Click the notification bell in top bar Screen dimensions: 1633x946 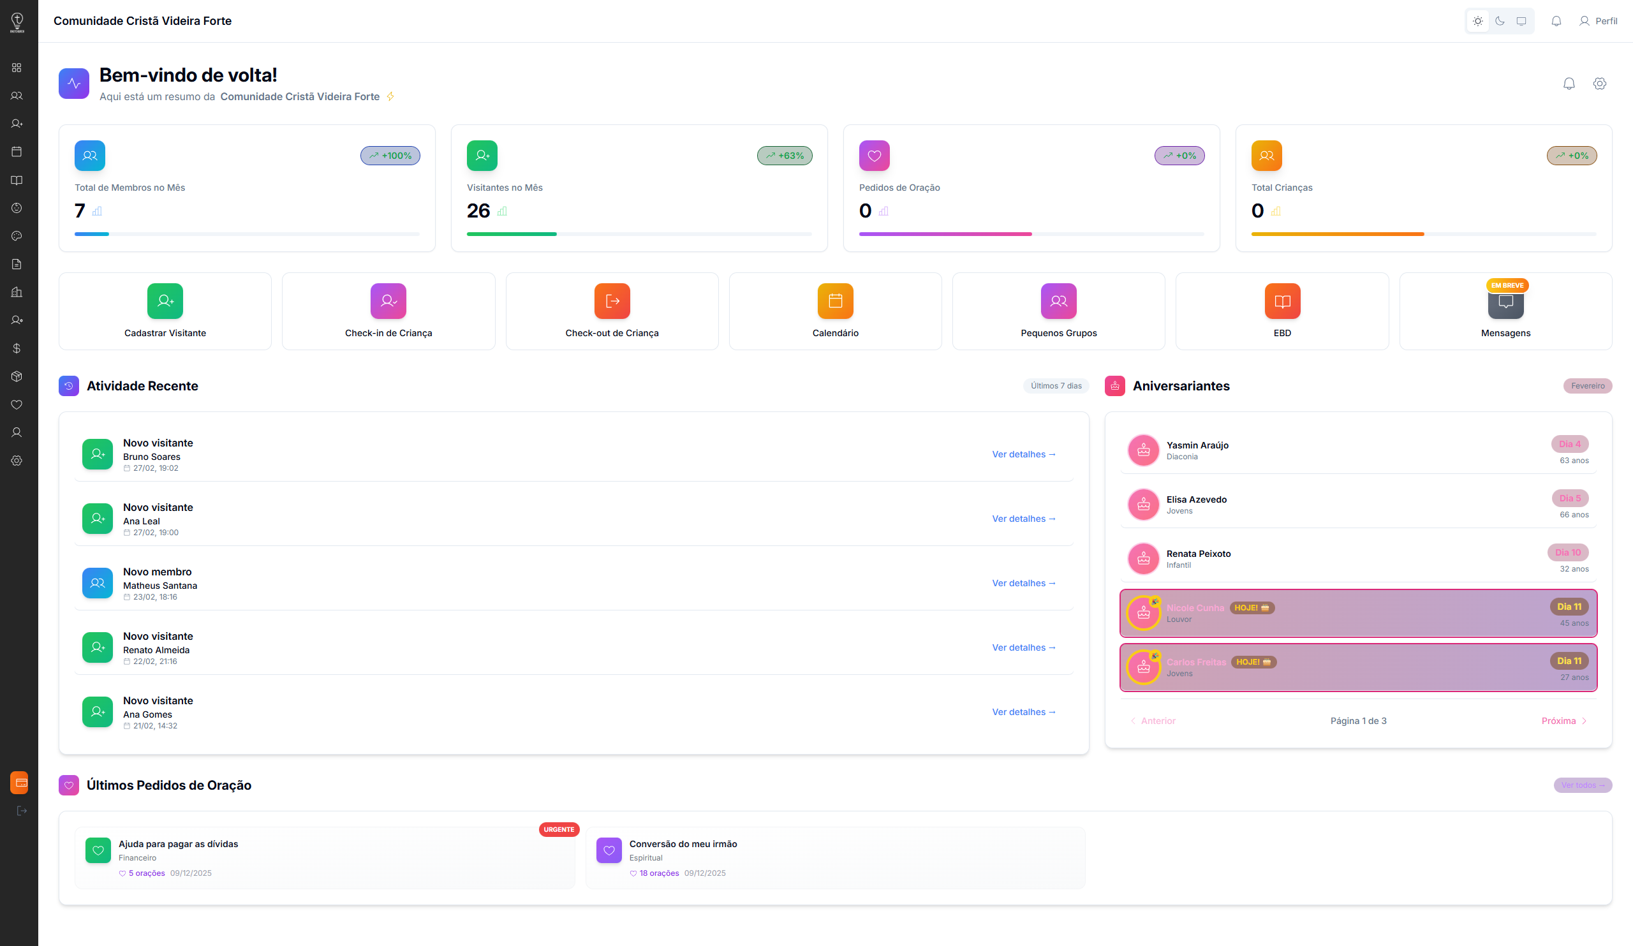pos(1556,22)
